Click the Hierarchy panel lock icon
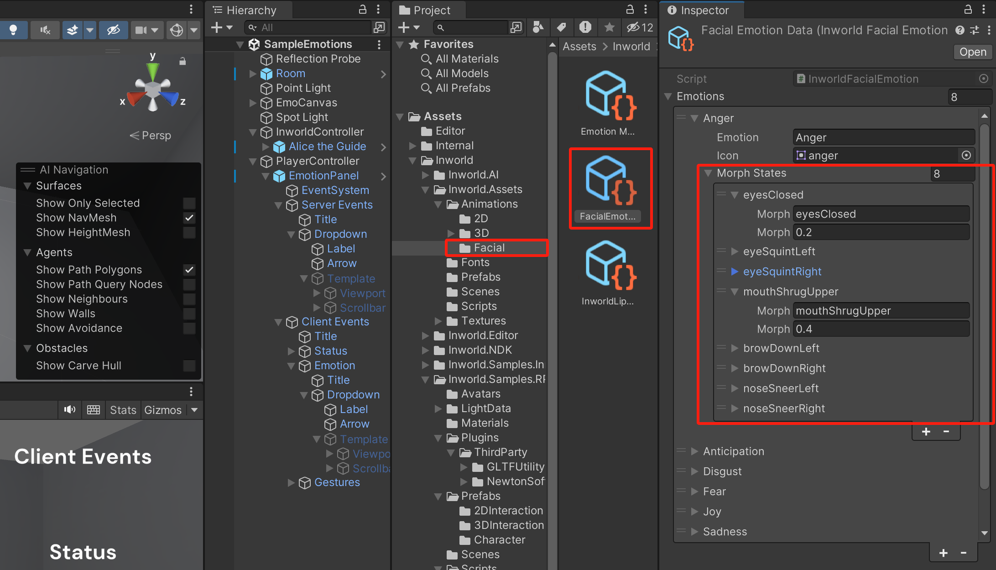Screen dimensions: 996x570 (363, 9)
